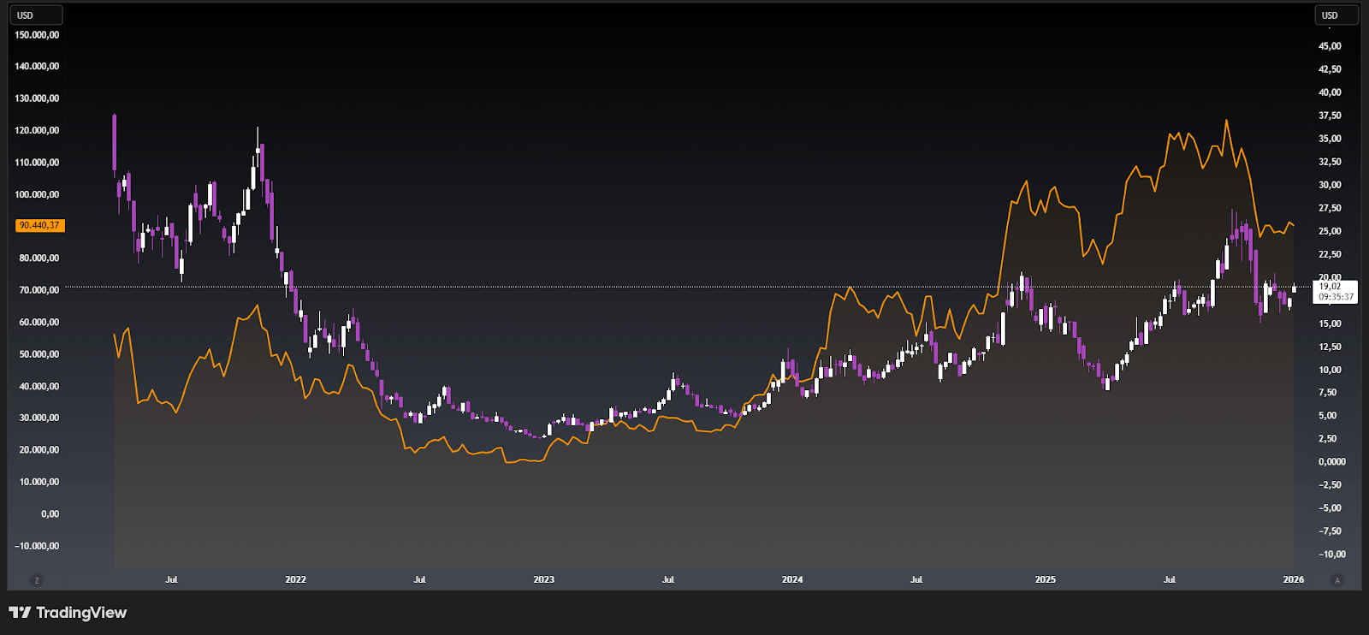Viewport: 1369px width, 635px height.
Task: Click the 120.000,00 left axis label
Action: (x=37, y=130)
